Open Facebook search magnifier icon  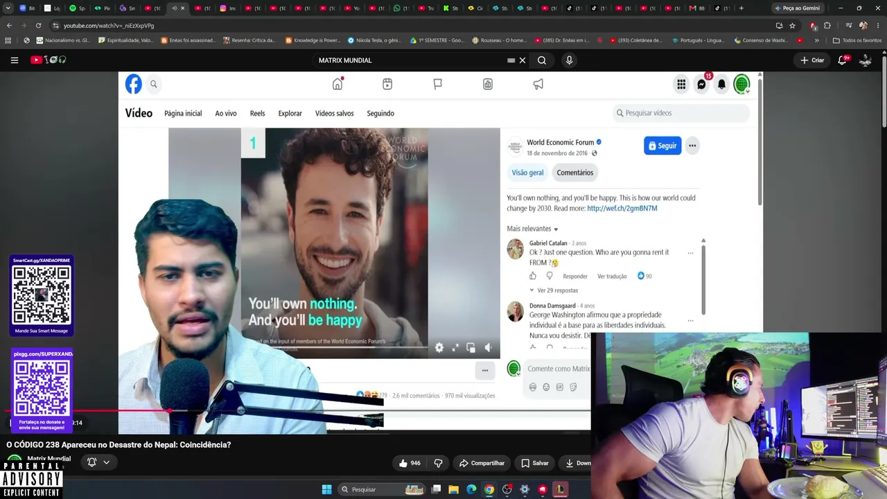(x=154, y=85)
